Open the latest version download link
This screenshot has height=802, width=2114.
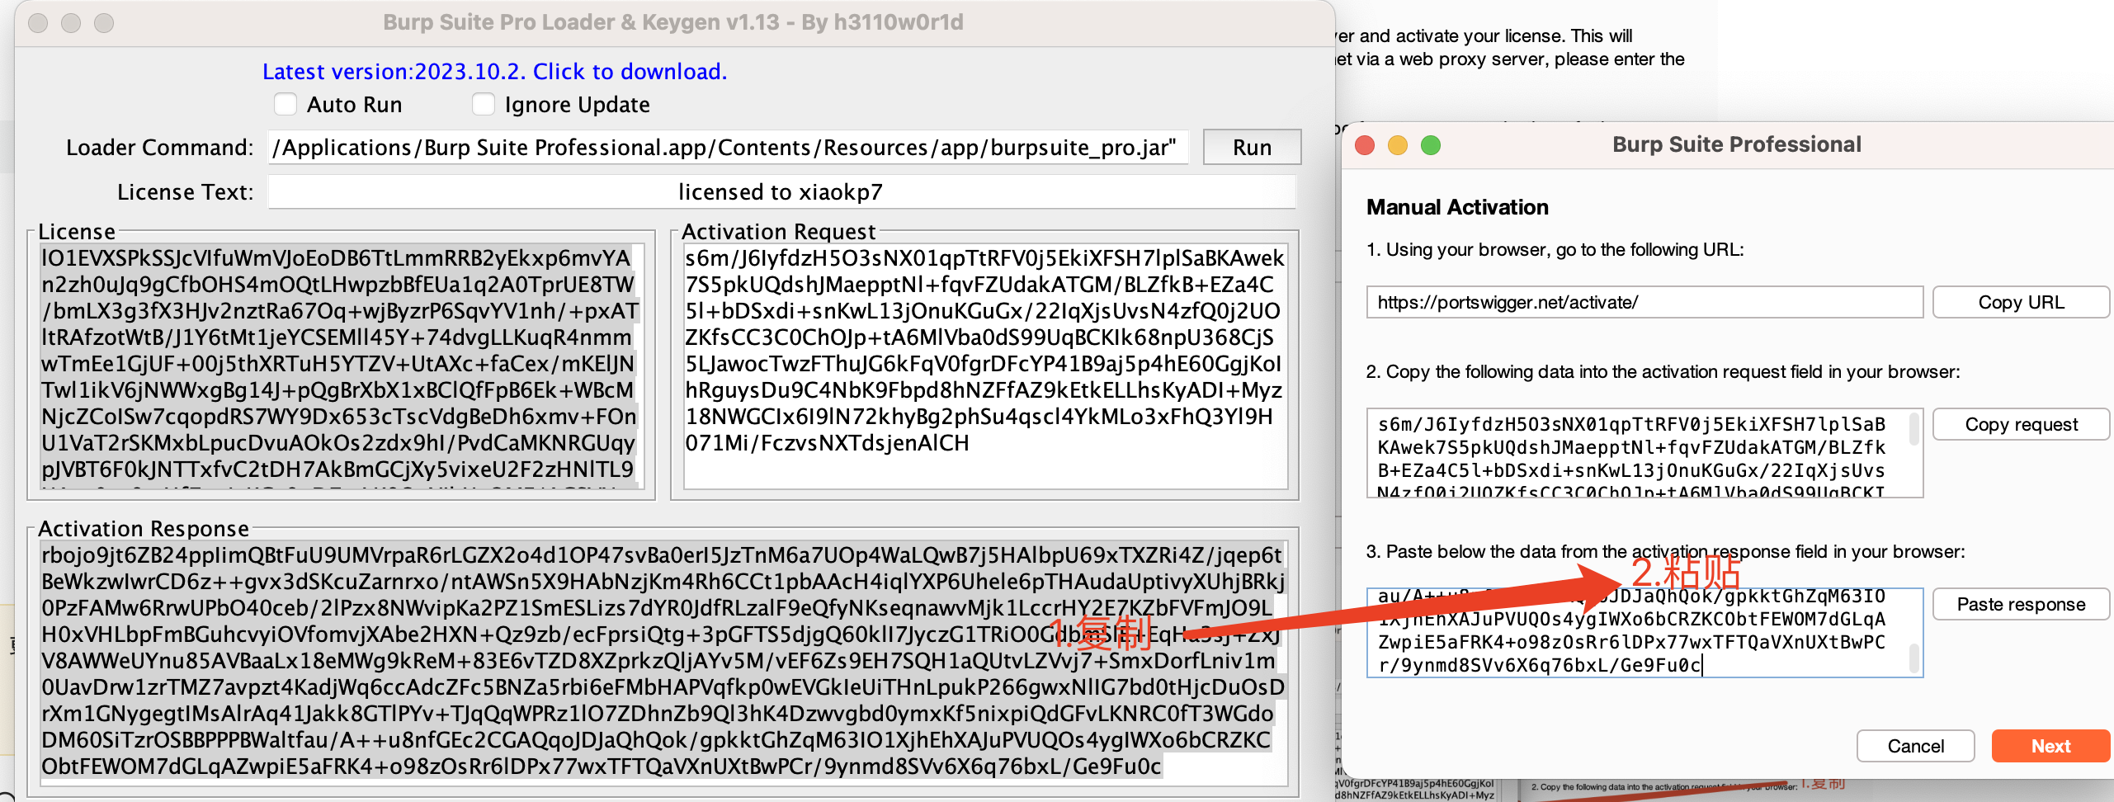[x=494, y=72]
